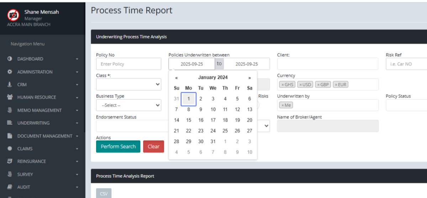Remove the EUR currency tag
427x198 pixels.
click(x=336, y=85)
